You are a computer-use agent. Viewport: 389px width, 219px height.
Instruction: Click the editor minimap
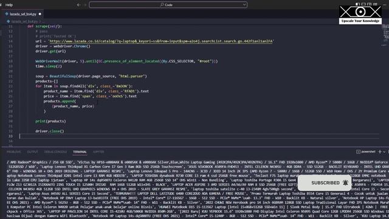pyautogui.click(x=385, y=35)
